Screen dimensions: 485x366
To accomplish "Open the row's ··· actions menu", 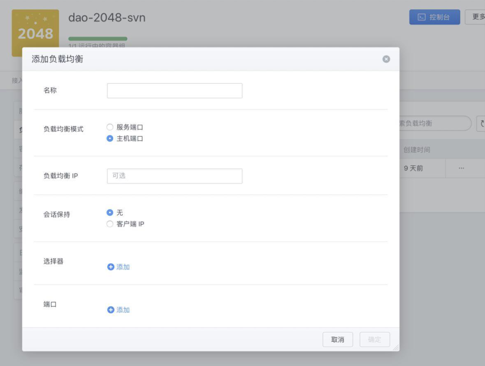I will (461, 168).
